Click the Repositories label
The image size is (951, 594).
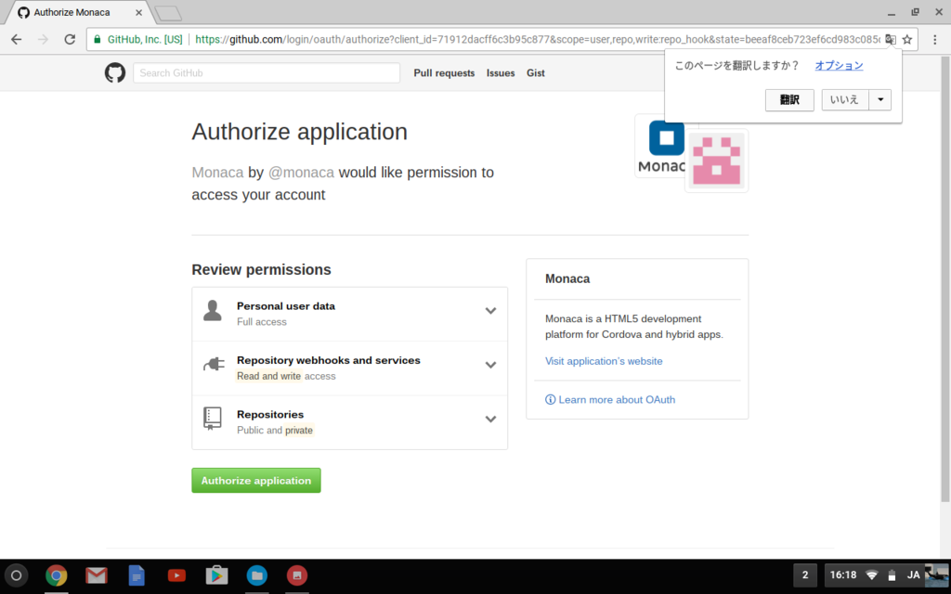[x=270, y=415]
